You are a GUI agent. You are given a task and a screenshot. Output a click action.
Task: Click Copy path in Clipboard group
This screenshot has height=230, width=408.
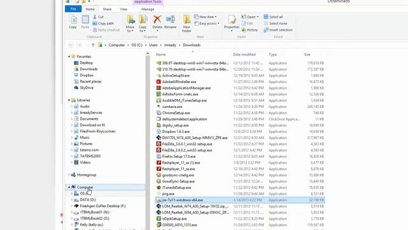(x=103, y=23)
